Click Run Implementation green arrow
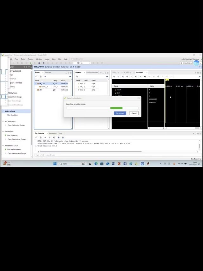Image resolution: width=203 pixels, height=271 pixels. 6,149
